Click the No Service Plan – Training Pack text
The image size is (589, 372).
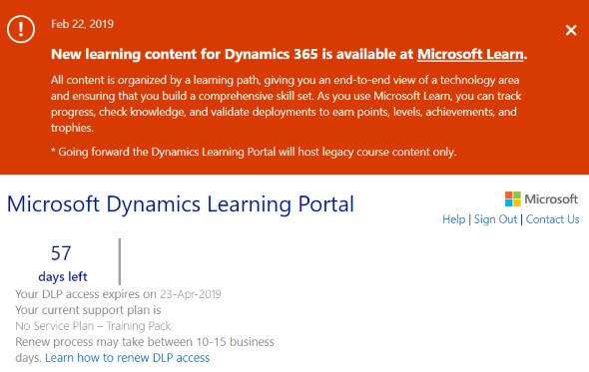coord(93,326)
